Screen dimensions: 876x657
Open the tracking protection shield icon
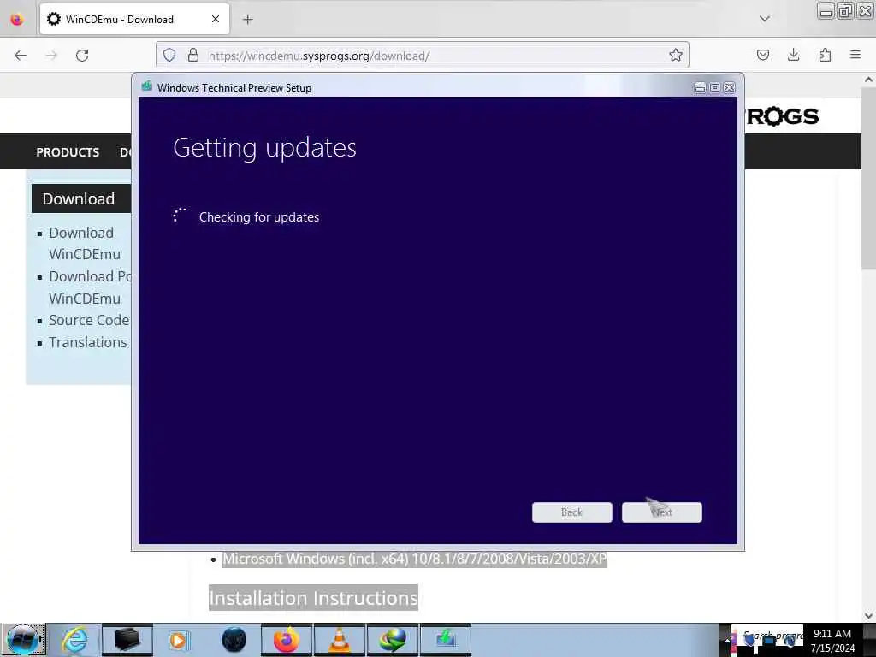(169, 55)
